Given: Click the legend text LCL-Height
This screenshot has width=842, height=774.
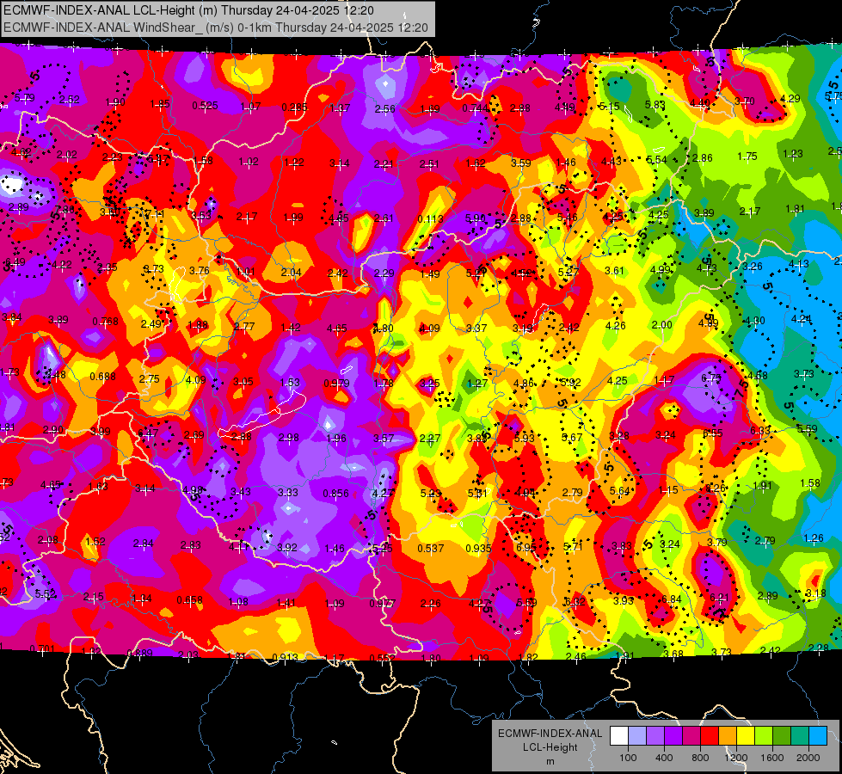Looking at the screenshot, I should click(x=550, y=747).
